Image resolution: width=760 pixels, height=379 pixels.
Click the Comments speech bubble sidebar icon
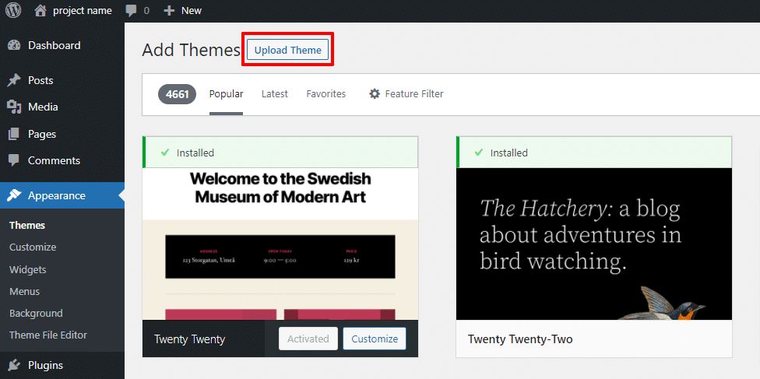pos(13,160)
